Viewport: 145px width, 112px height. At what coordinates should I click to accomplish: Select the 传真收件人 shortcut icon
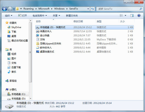[38, 32]
